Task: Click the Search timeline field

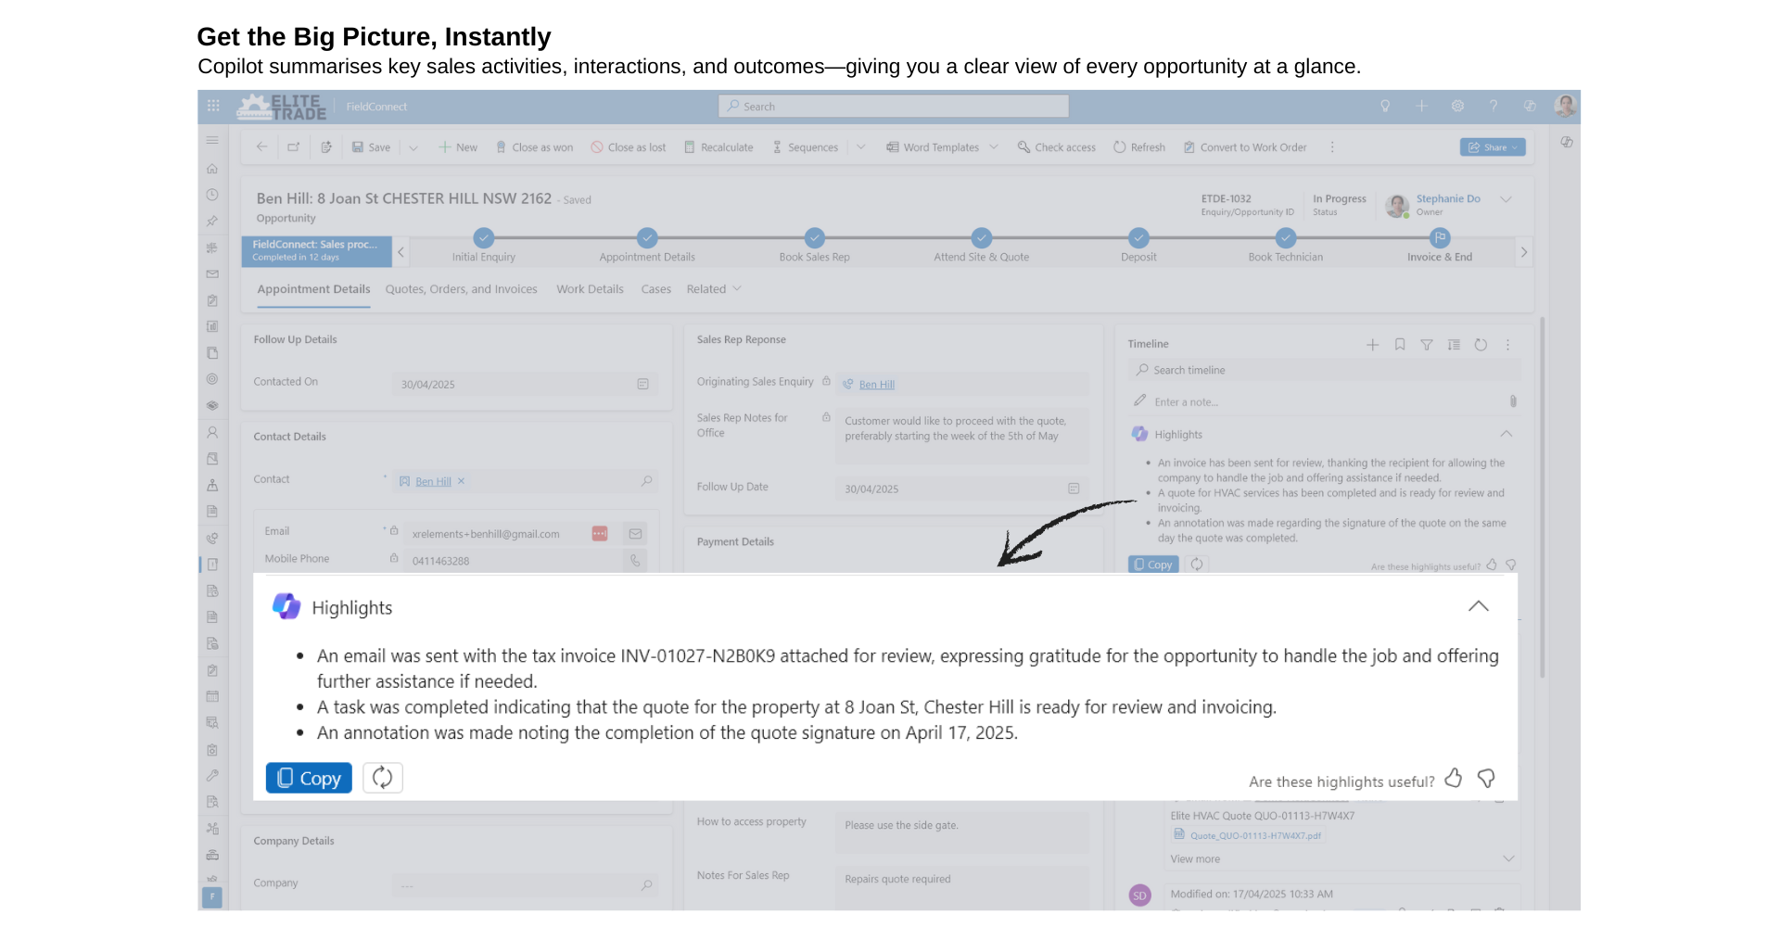Action: [1324, 370]
